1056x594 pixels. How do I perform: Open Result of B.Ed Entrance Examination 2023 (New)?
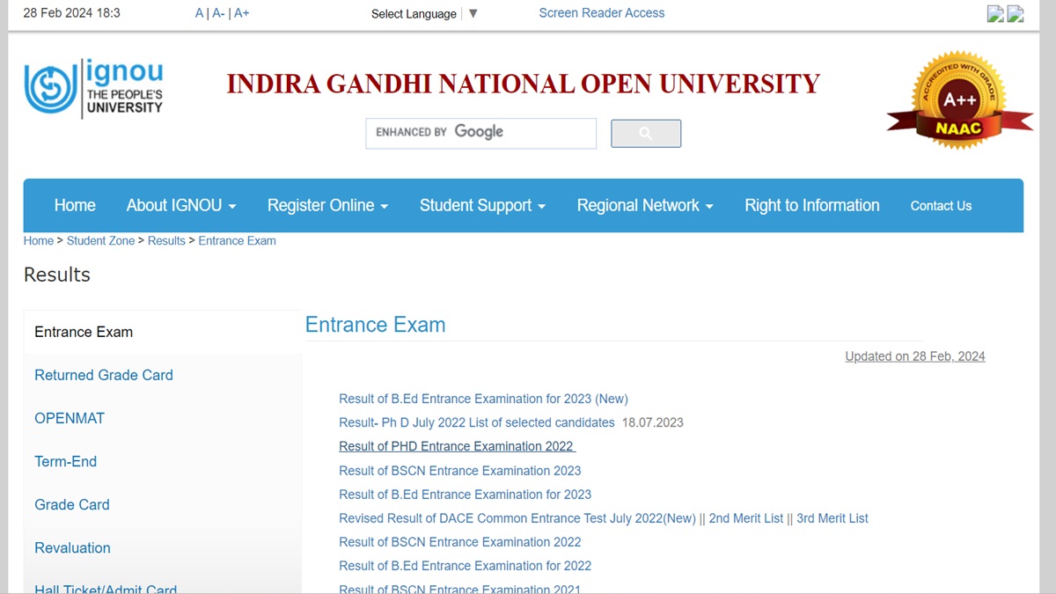click(x=483, y=399)
